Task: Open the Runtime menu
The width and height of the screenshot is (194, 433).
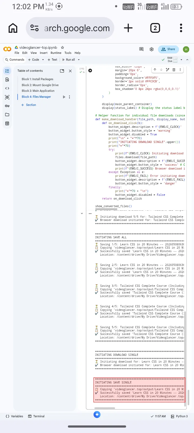Action: point(56,53)
